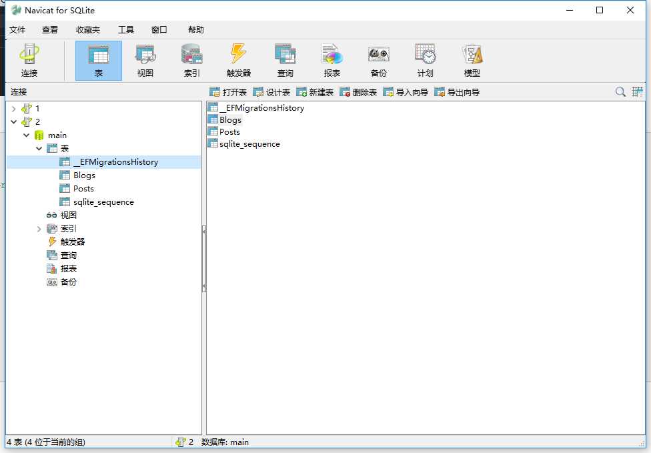Click 设计表 (Design Table) button

(x=271, y=92)
